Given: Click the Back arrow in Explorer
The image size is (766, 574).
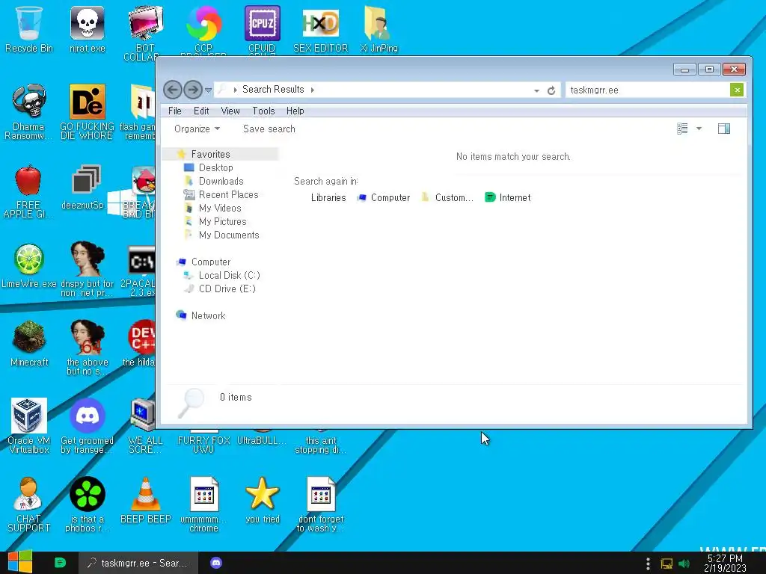Looking at the screenshot, I should [x=172, y=90].
